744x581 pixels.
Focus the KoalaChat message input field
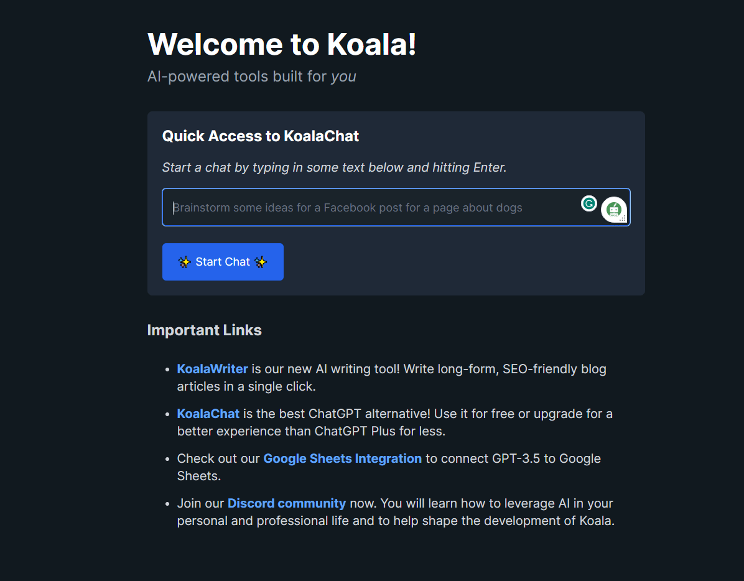(x=373, y=208)
